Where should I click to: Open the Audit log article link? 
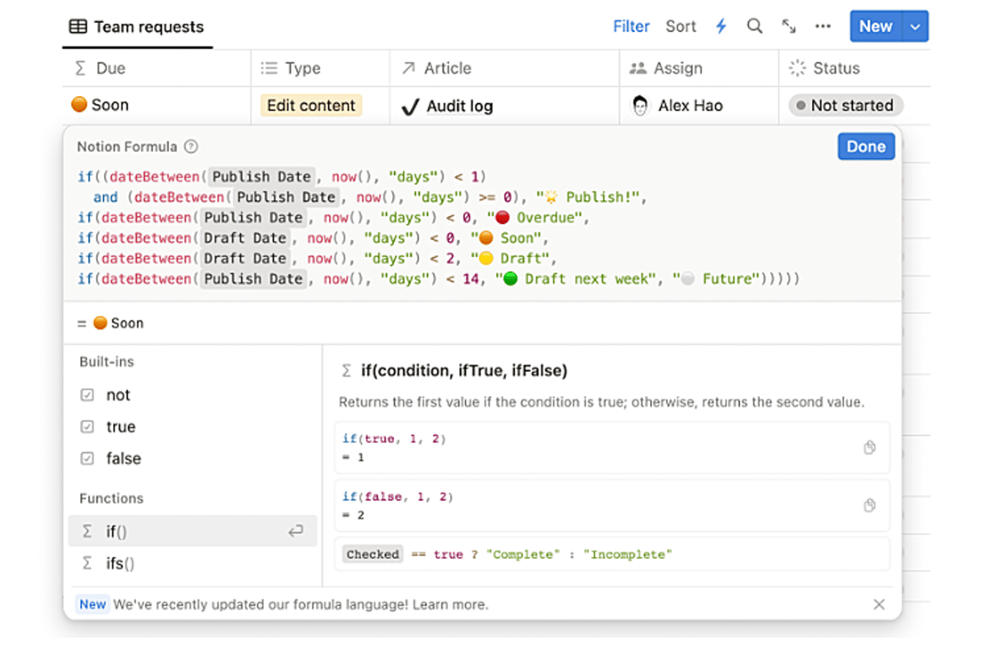[459, 106]
